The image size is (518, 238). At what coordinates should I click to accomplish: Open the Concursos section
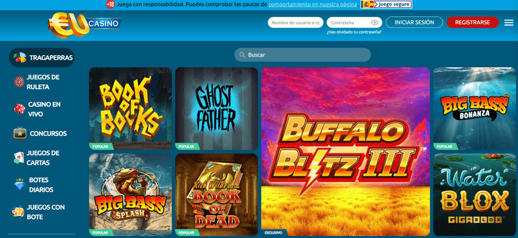(48, 134)
